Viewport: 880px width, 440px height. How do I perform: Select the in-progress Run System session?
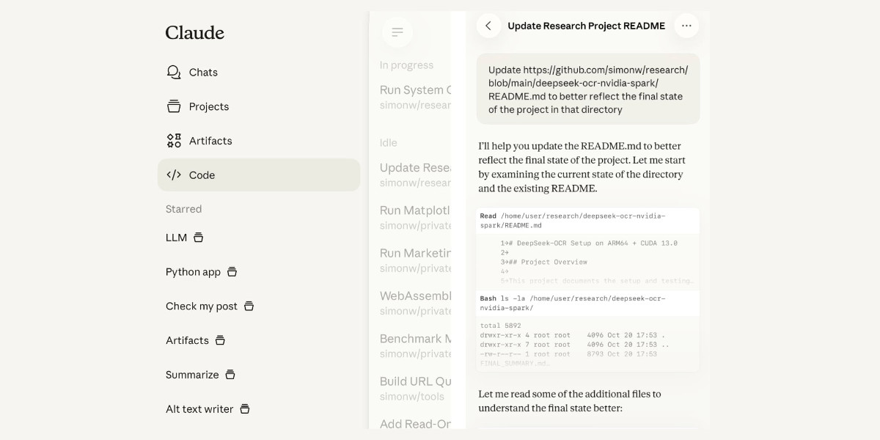tap(415, 97)
